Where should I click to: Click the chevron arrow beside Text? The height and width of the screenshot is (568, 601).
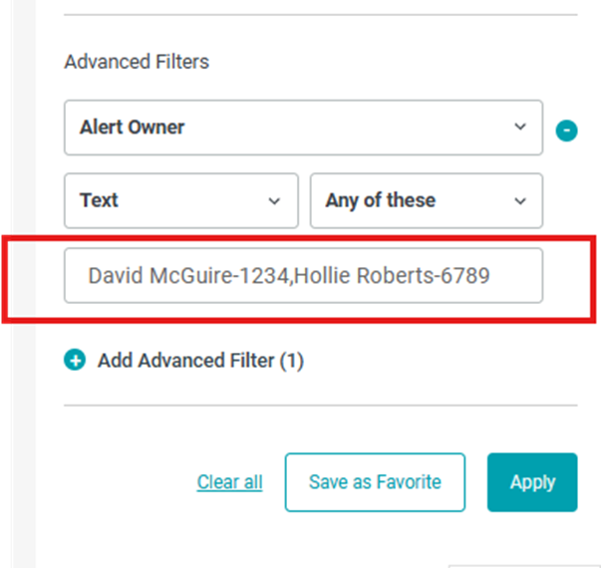click(x=274, y=201)
